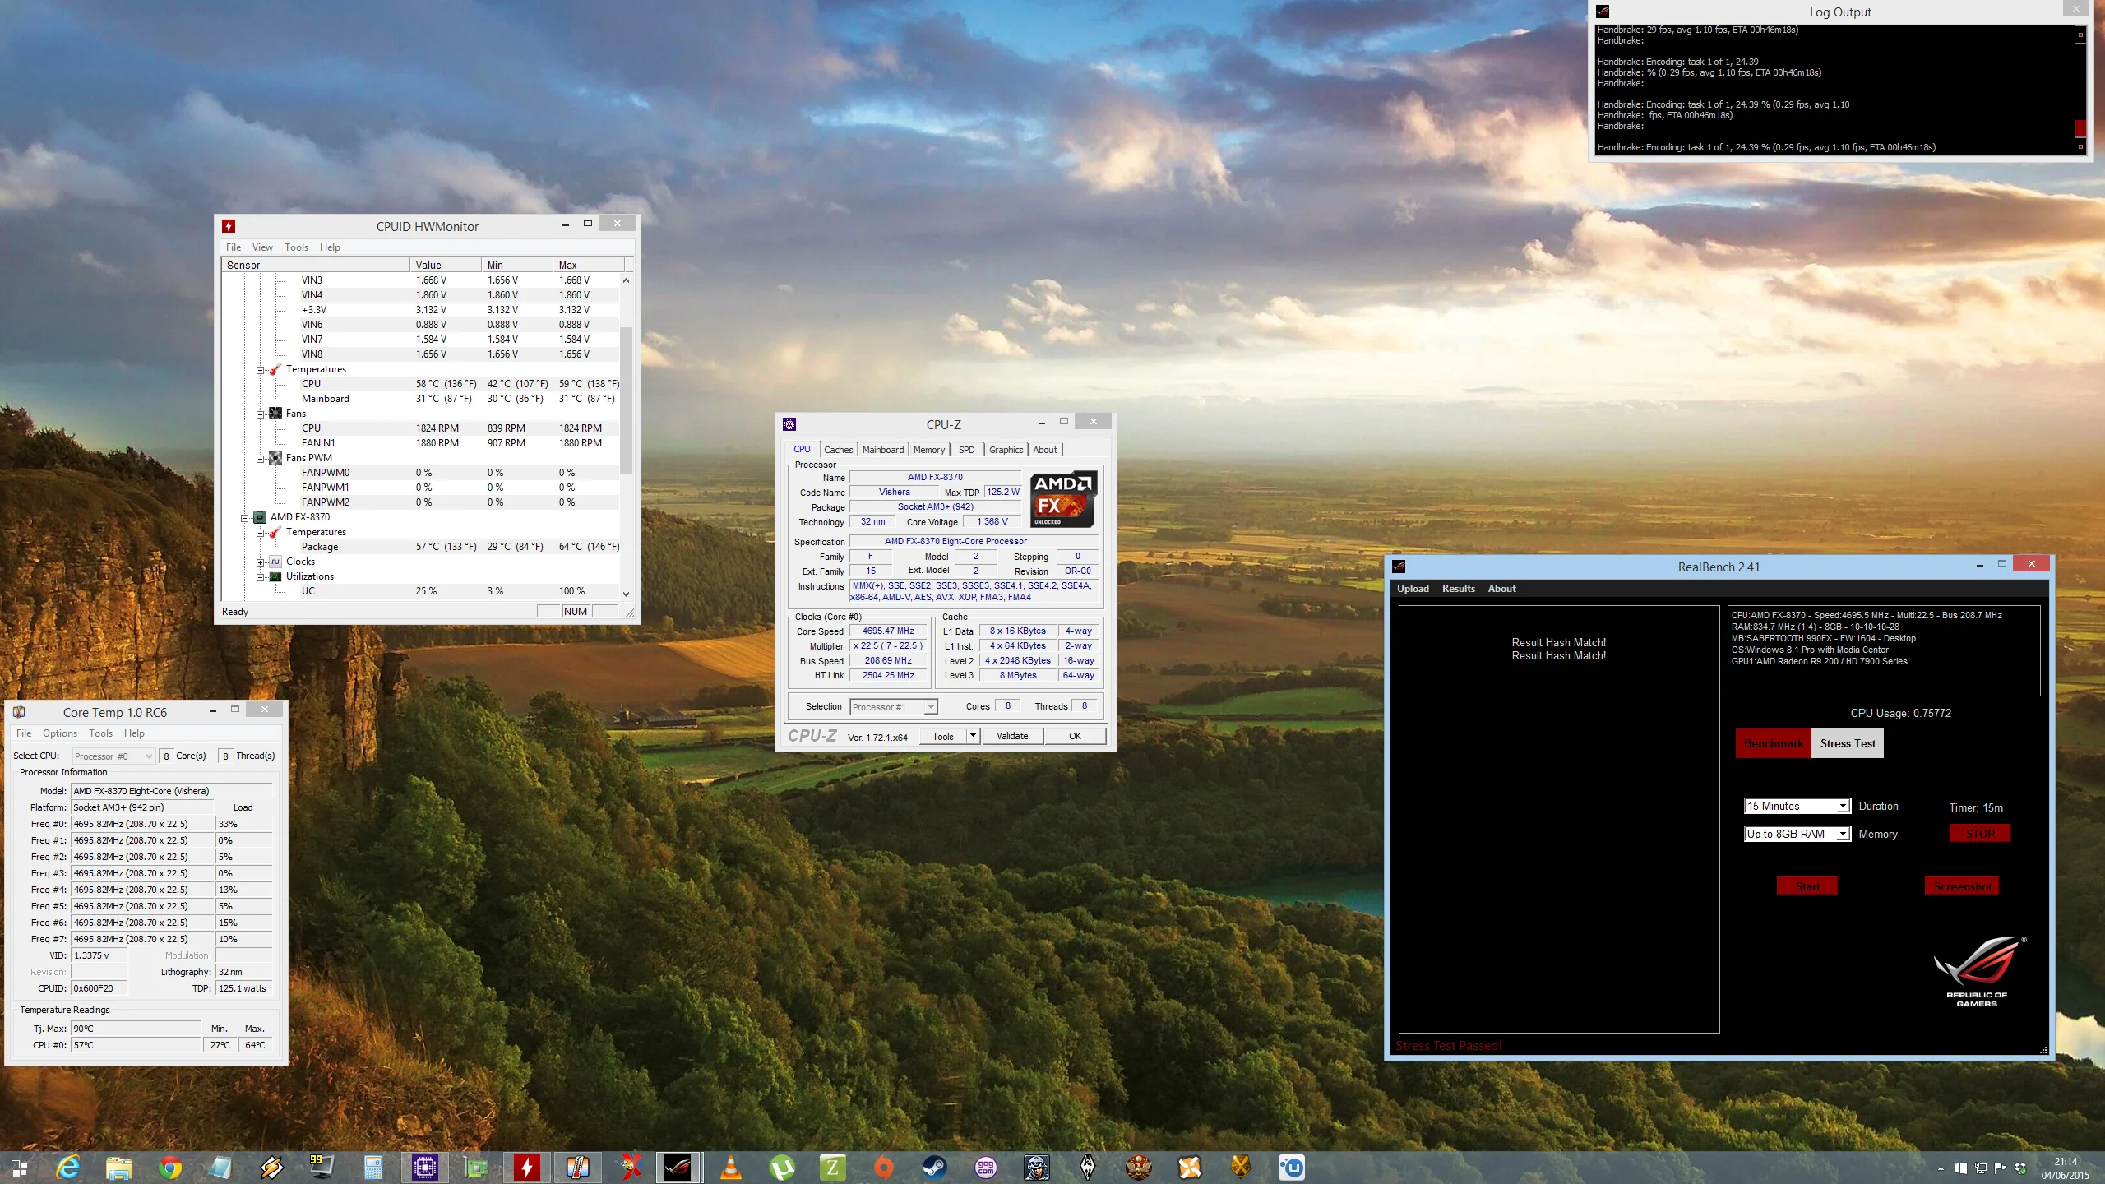Switch to HWMonitor via red lightning taskbar icon
This screenshot has height=1184, width=2105.
527,1167
